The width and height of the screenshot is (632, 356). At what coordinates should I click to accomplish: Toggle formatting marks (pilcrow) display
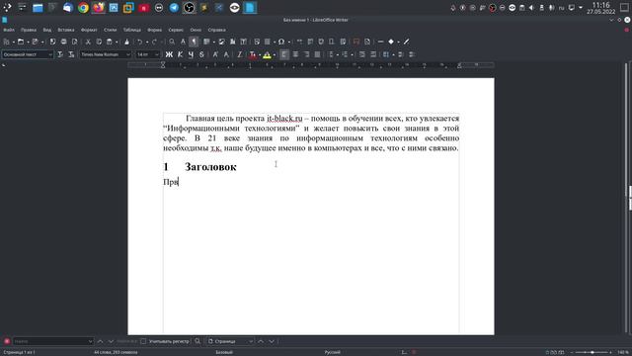click(x=194, y=42)
